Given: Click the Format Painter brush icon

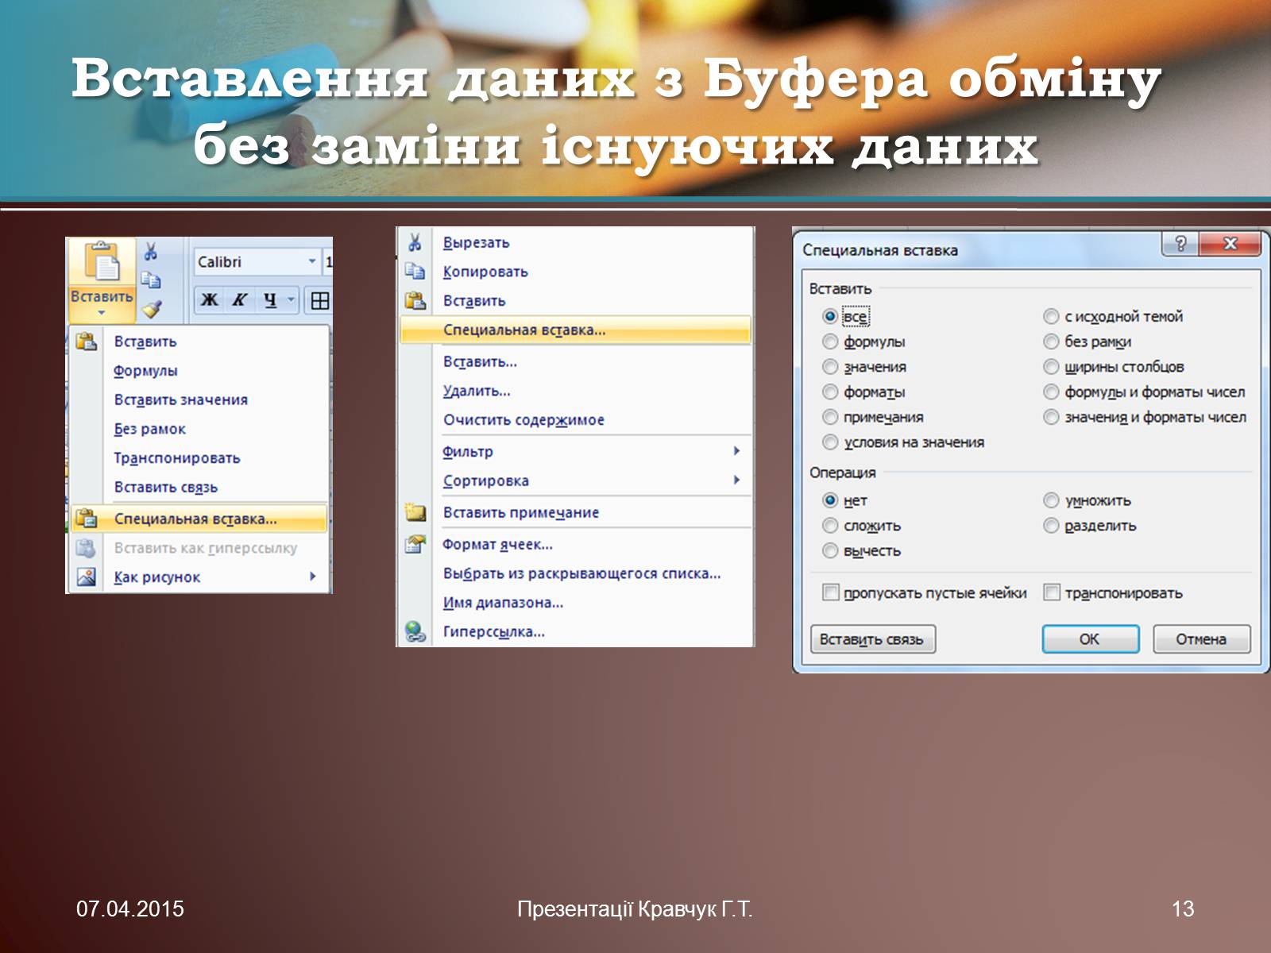Looking at the screenshot, I should tap(151, 308).
